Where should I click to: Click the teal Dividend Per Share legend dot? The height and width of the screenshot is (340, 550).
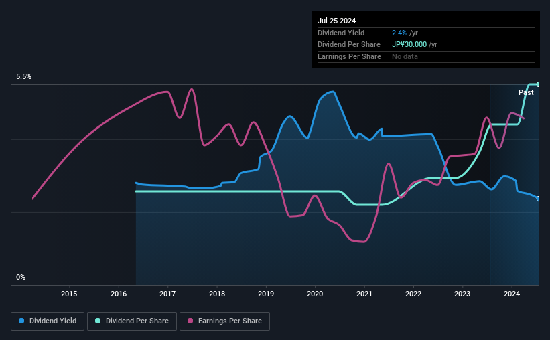[x=98, y=321]
